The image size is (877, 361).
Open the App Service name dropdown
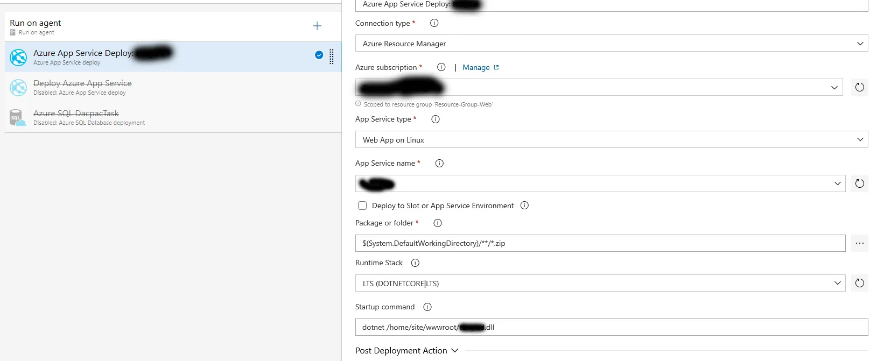click(600, 183)
